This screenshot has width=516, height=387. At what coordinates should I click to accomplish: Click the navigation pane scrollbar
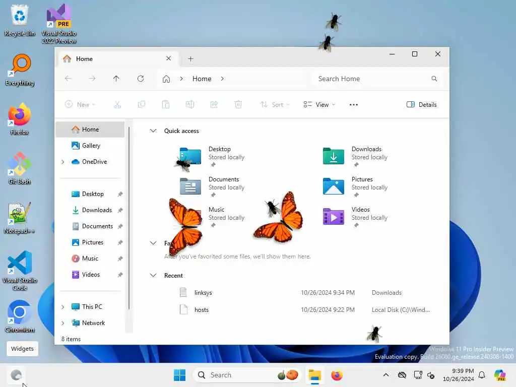[129, 218]
